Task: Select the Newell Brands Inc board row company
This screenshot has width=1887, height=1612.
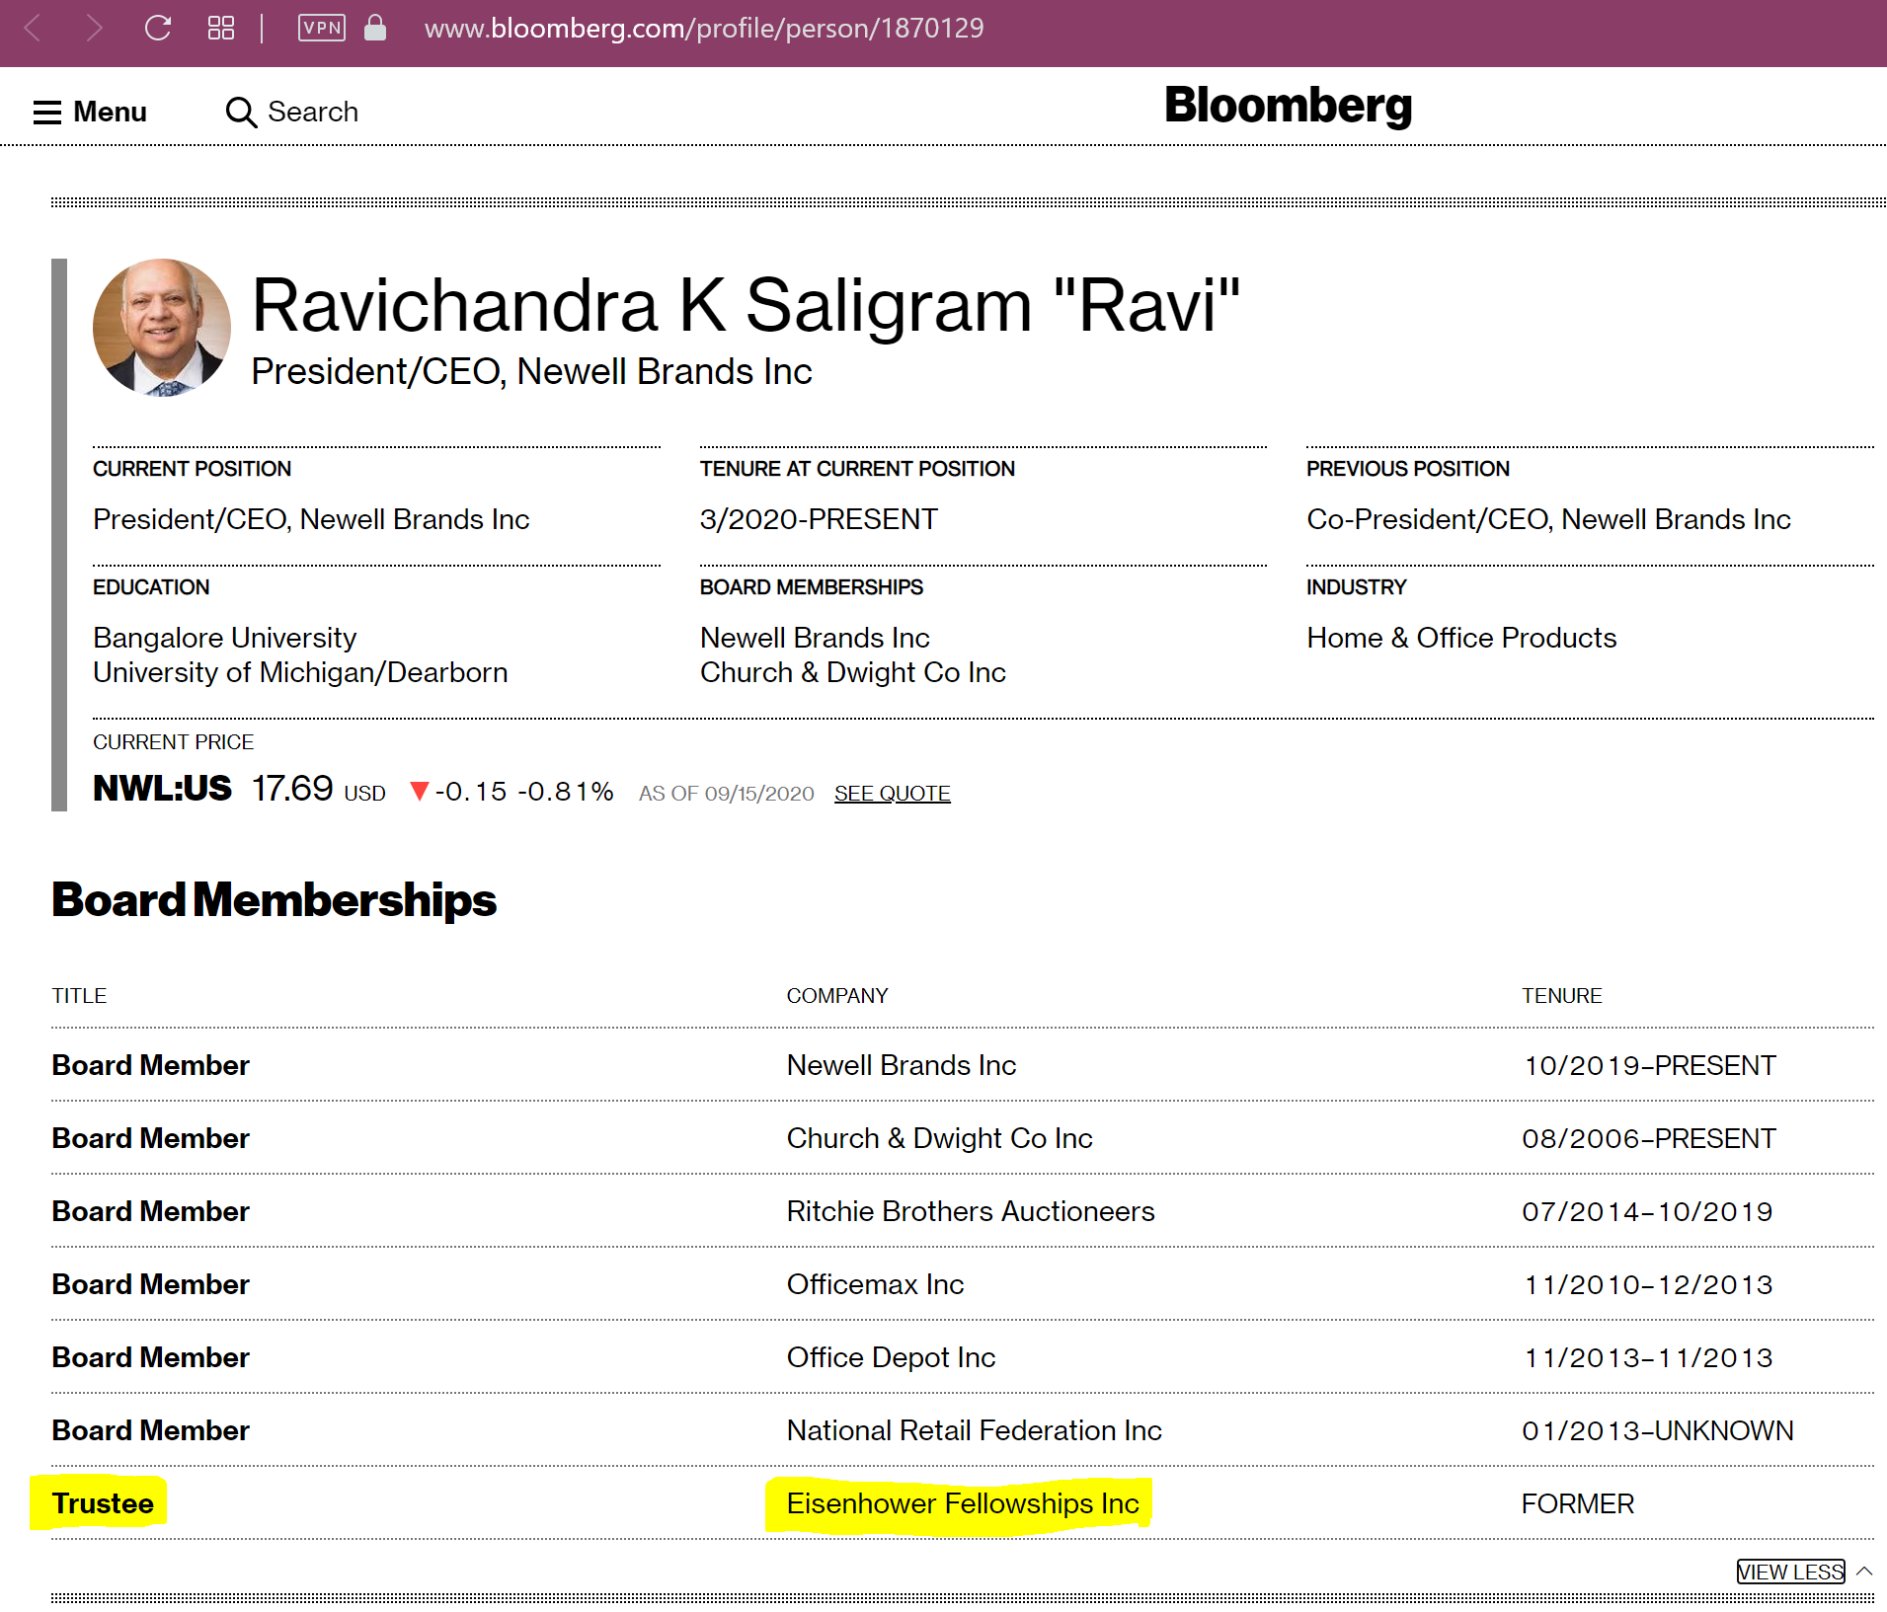Action: [x=901, y=1065]
